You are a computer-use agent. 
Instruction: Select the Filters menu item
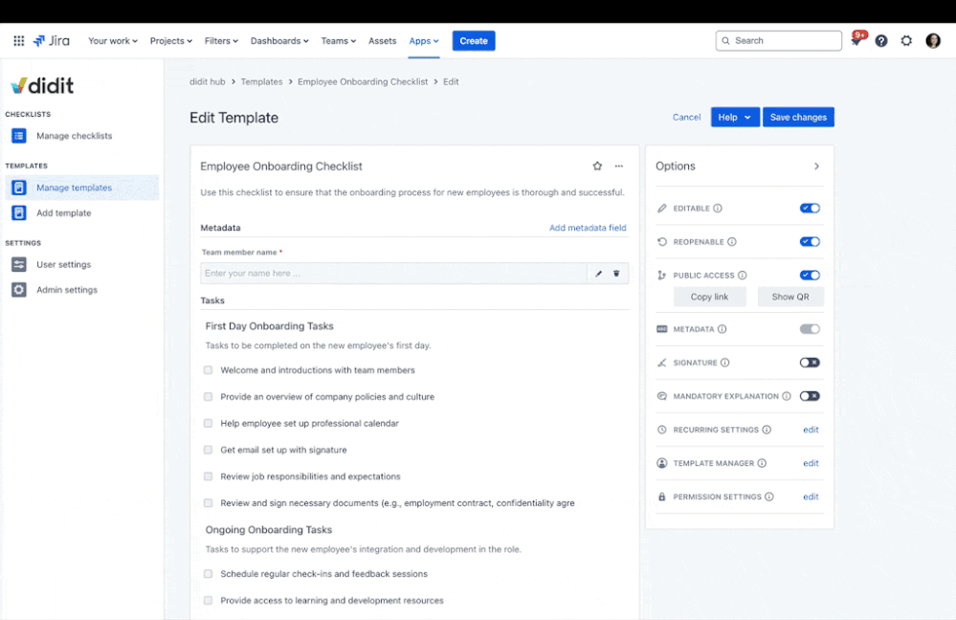tap(221, 40)
